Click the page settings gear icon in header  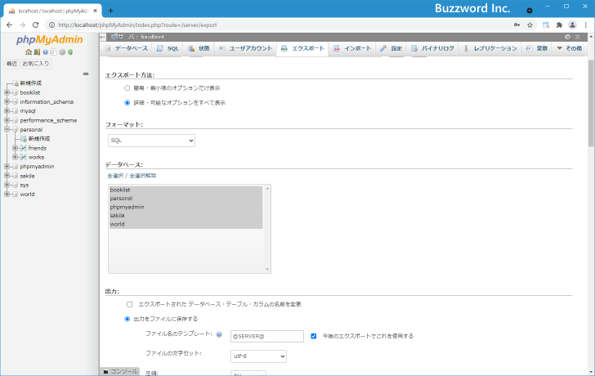coord(568,37)
